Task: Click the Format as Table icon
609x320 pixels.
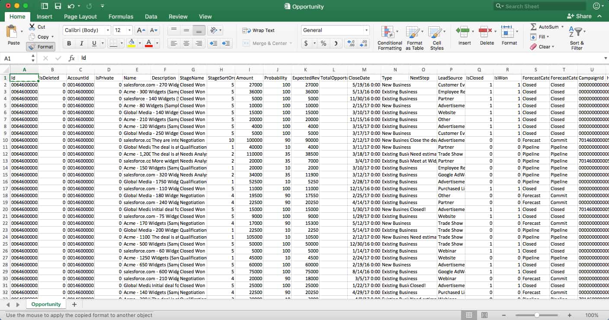Action: pyautogui.click(x=414, y=38)
